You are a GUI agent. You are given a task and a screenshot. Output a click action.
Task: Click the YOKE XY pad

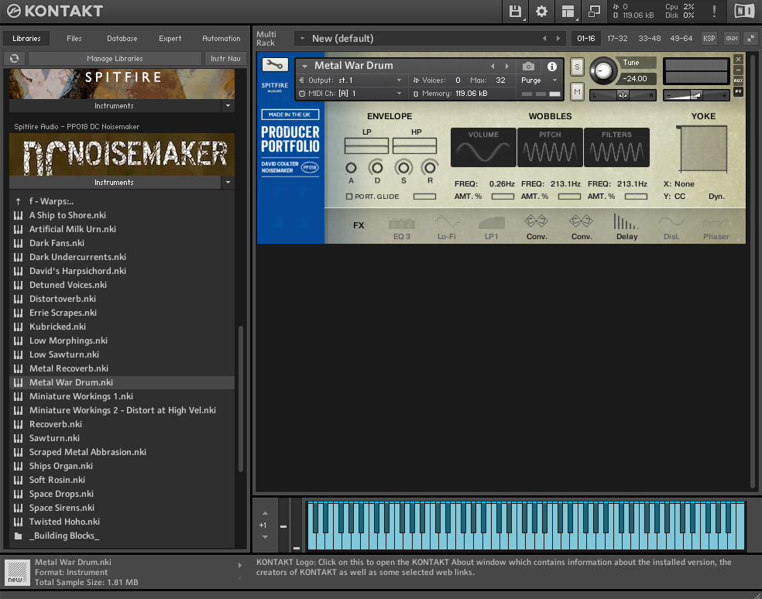(x=703, y=148)
